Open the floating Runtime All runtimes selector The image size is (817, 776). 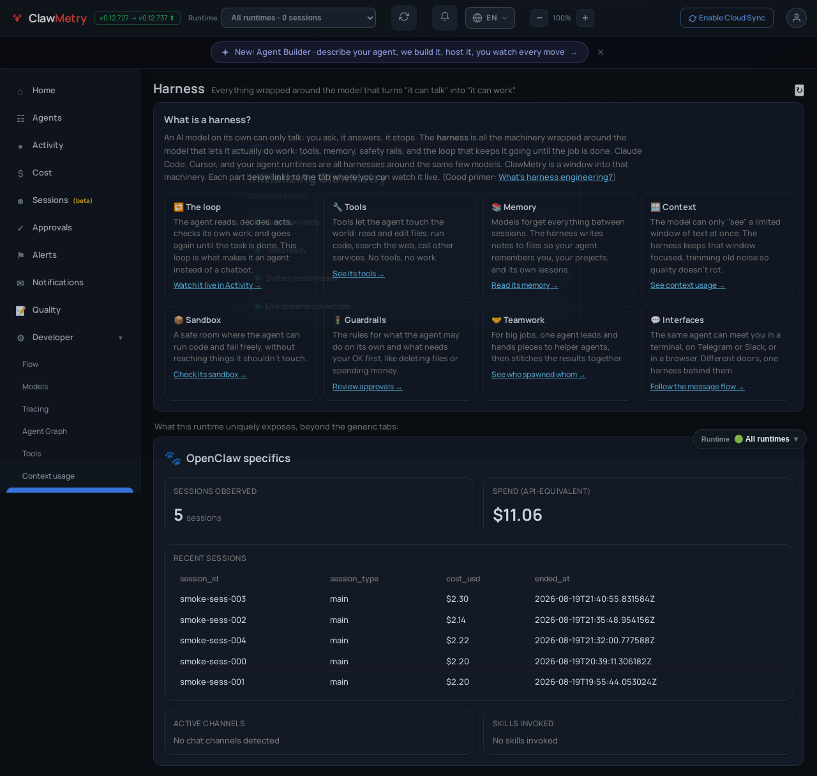(x=749, y=439)
